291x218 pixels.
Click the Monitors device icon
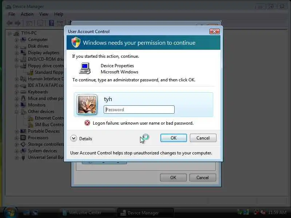[23, 105]
